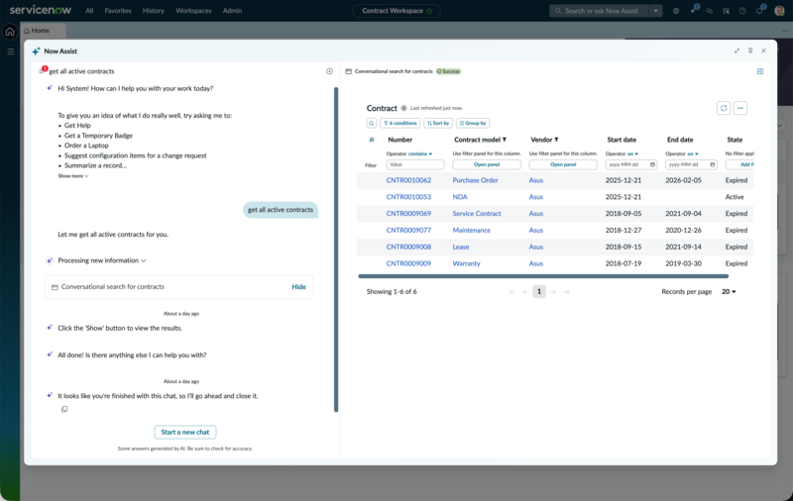Collapse the Now Assist panel using the shrink arrows icon

pos(736,50)
